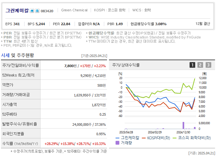The height and width of the screenshot is (156, 216).
Task: Click the 1,872억원 market cap value
Action: [x=99, y=105]
